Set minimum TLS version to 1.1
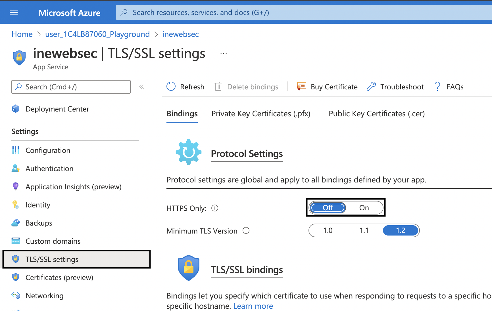Screen dimensions: 492x311 click(x=364, y=230)
